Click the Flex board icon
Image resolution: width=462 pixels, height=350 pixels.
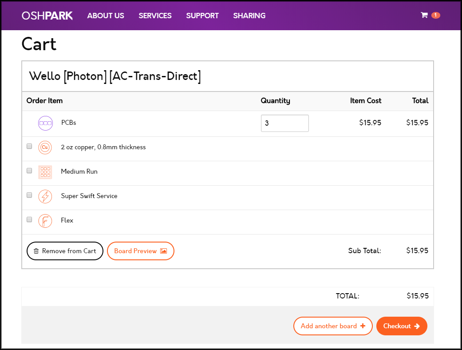[45, 221]
